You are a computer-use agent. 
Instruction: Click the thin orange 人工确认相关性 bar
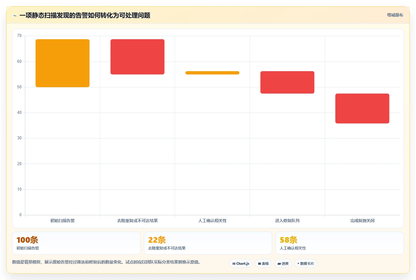click(x=212, y=73)
